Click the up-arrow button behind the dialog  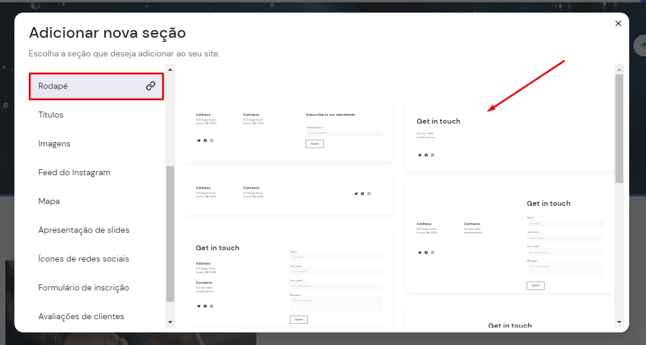coord(640,46)
